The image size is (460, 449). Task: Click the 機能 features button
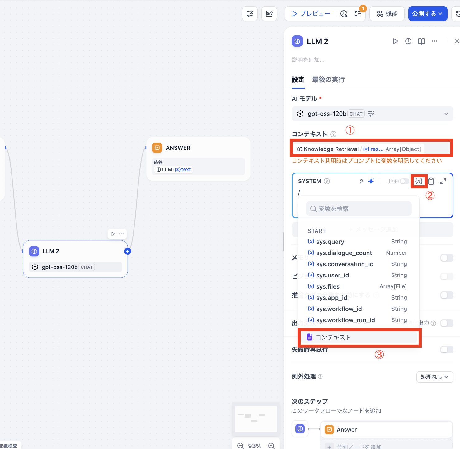point(387,14)
